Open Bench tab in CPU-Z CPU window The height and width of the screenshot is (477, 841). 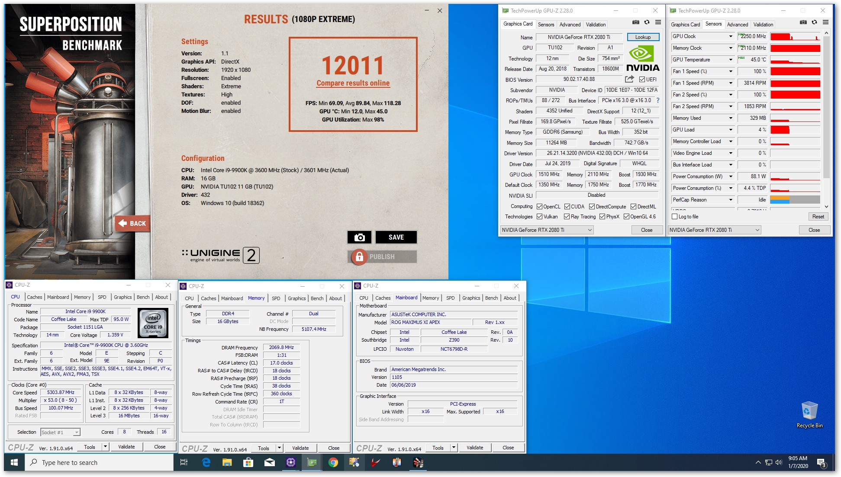tap(143, 297)
